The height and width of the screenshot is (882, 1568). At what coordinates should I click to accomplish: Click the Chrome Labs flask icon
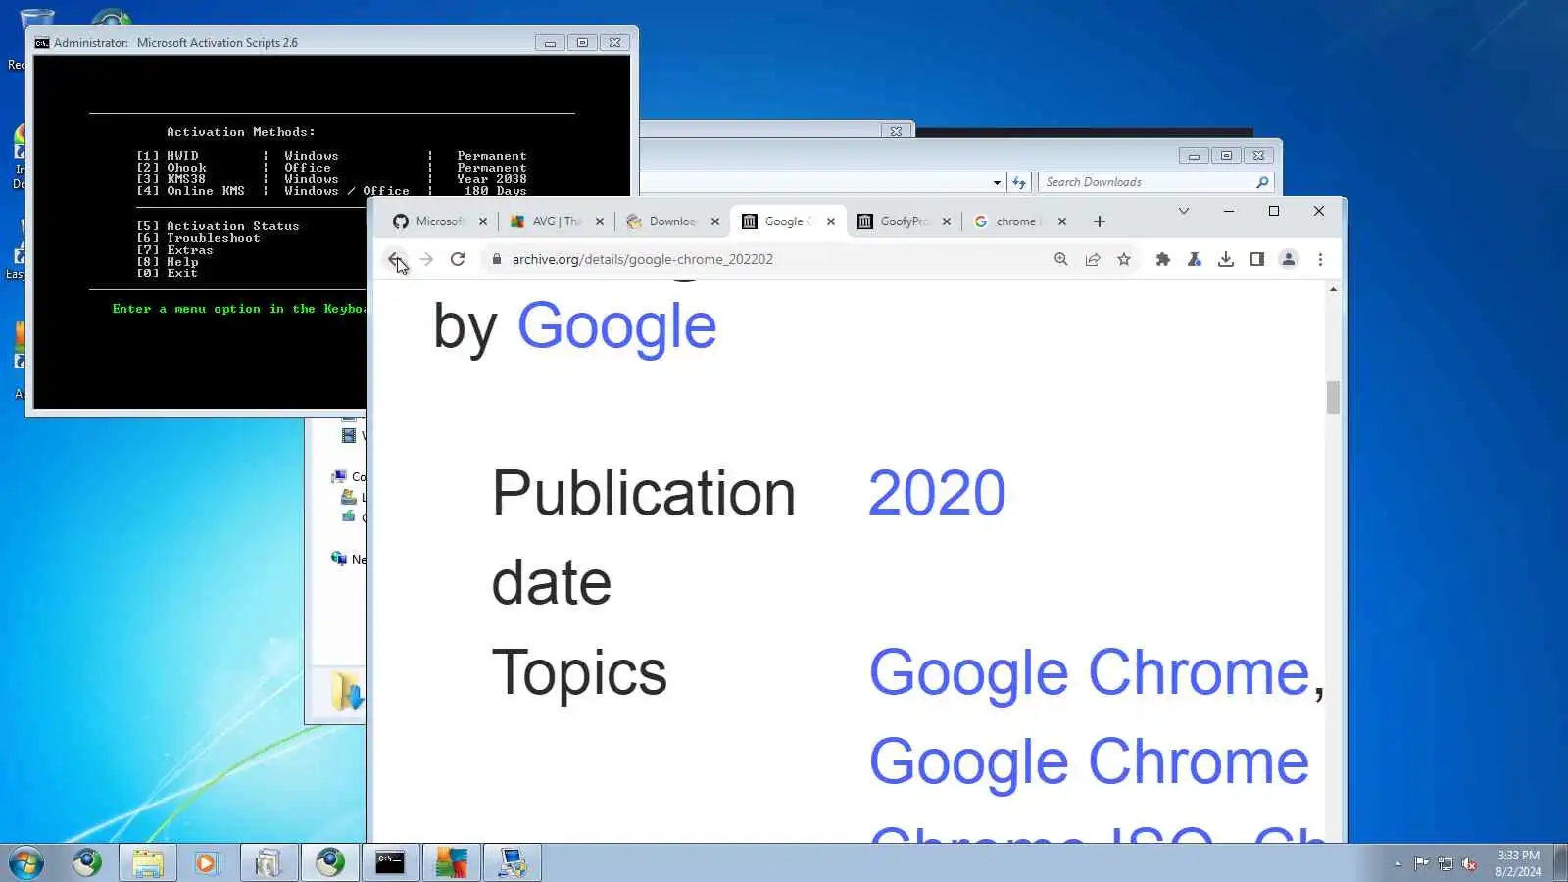tap(1195, 259)
